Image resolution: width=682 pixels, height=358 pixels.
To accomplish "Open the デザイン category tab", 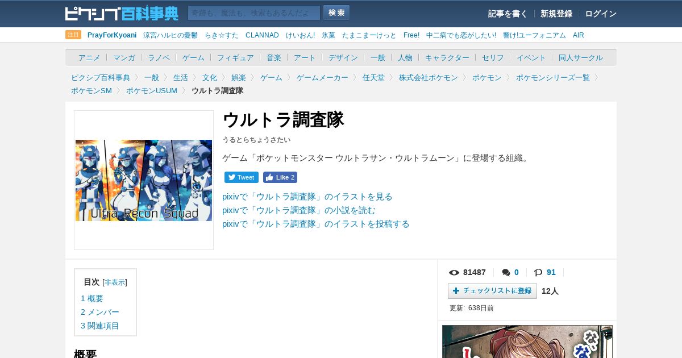I will point(343,57).
